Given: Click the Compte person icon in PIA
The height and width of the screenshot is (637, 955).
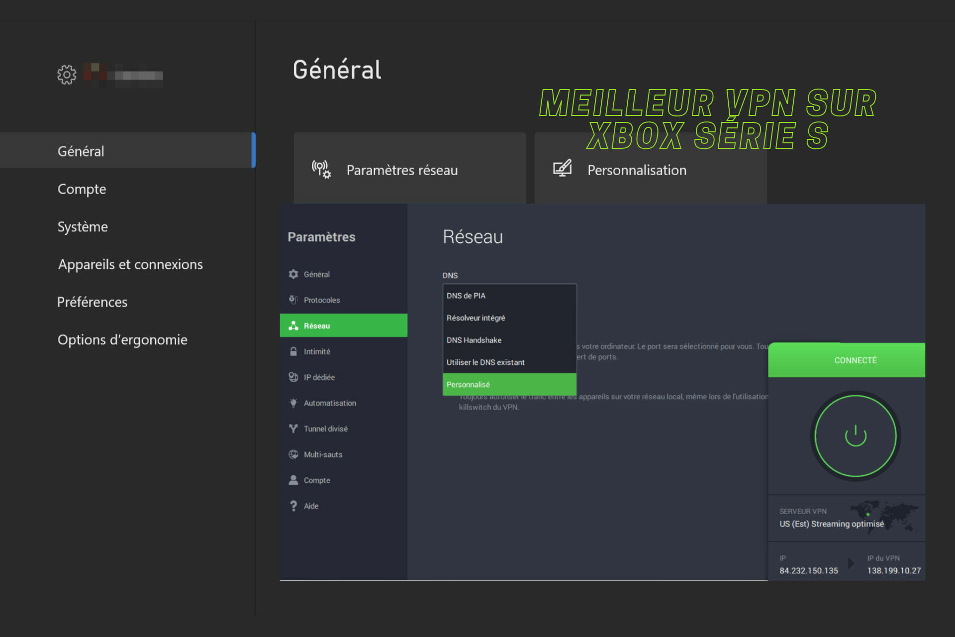Looking at the screenshot, I should [x=293, y=480].
